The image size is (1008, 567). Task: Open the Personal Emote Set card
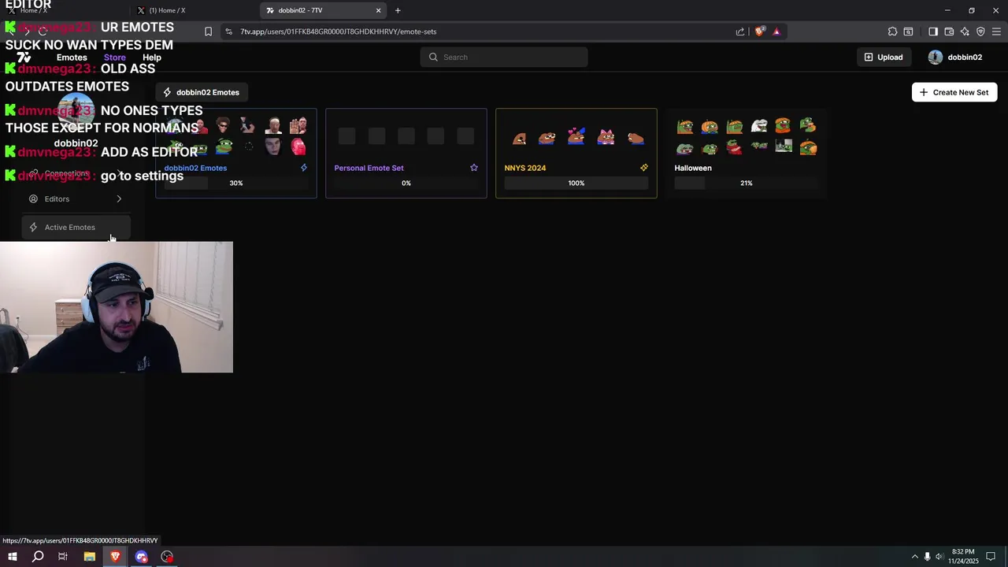click(x=406, y=153)
